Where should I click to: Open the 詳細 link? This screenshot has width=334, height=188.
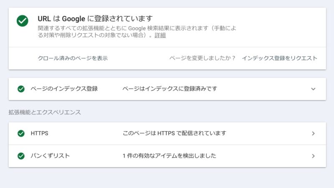coord(160,35)
